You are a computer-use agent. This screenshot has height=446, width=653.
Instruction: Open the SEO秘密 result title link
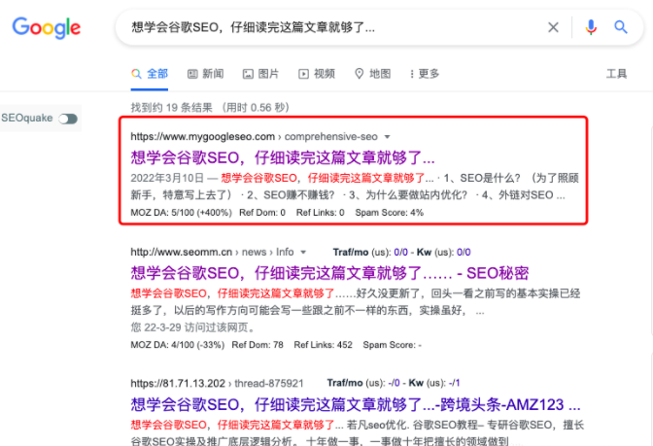point(329,273)
